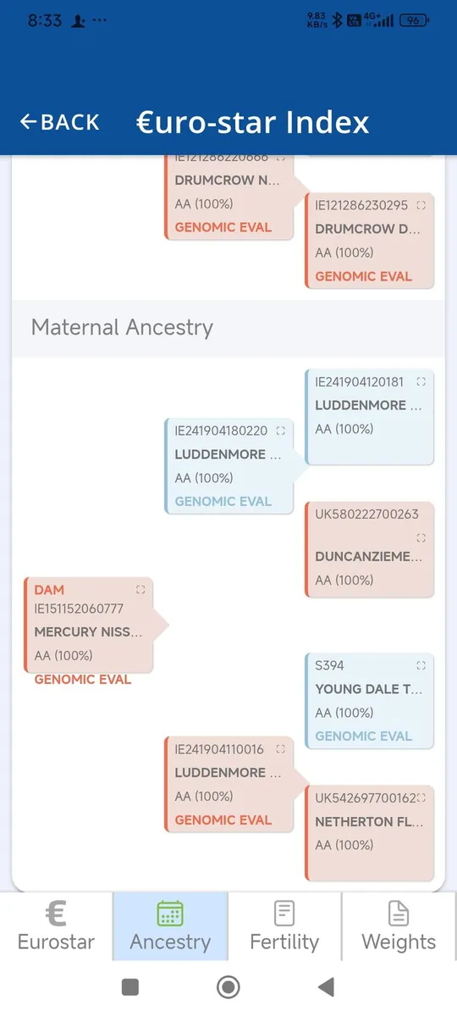Tap the Android back triangle button

326,987
